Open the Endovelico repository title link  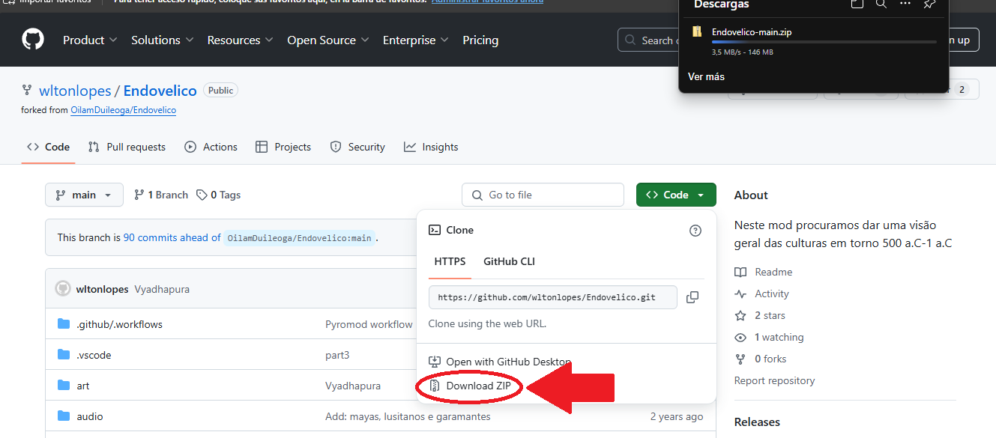click(x=160, y=91)
